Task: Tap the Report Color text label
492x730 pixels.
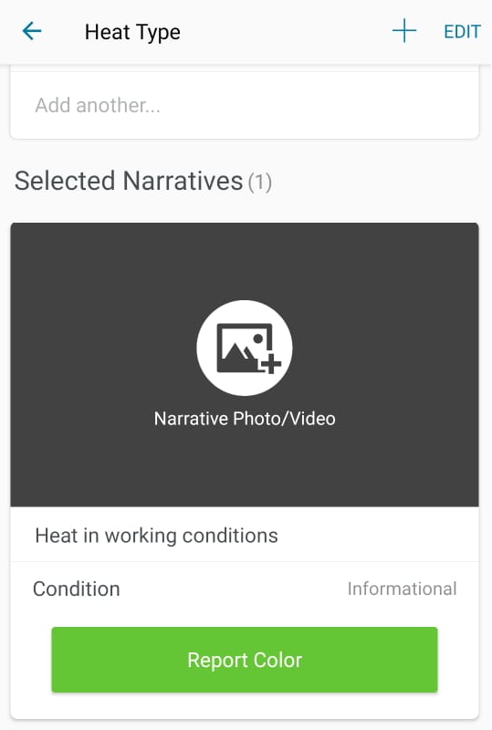Action: [x=245, y=660]
